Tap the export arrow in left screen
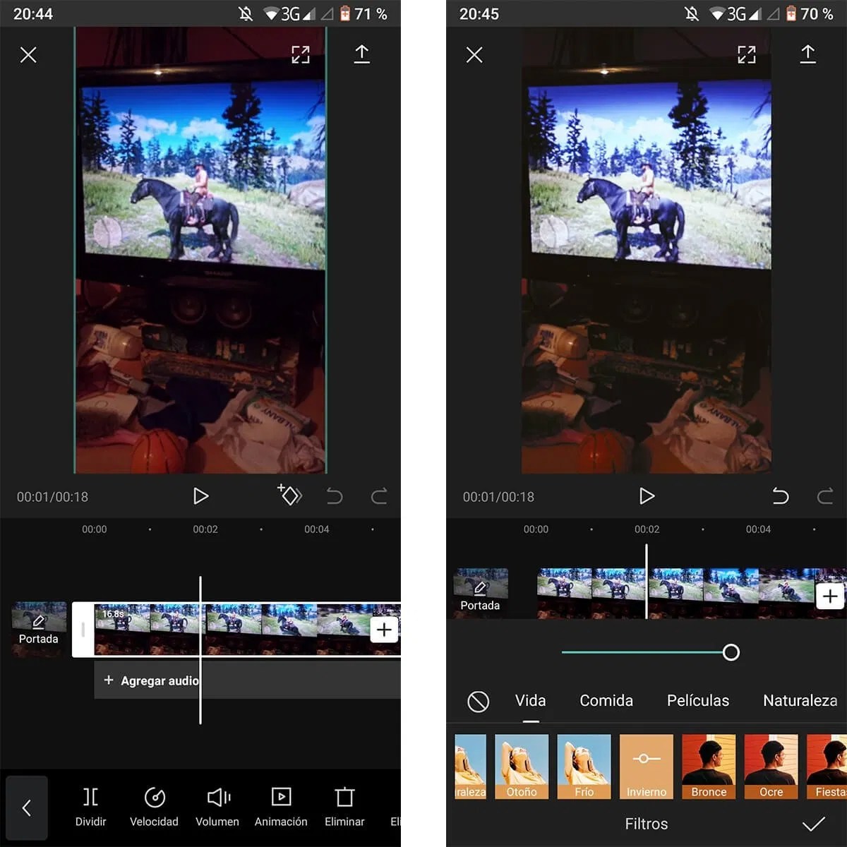The height and width of the screenshot is (847, 847). tap(361, 54)
